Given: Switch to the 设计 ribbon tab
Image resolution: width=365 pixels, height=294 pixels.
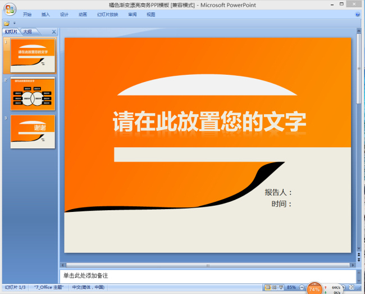Looking at the screenshot, I should (x=64, y=15).
